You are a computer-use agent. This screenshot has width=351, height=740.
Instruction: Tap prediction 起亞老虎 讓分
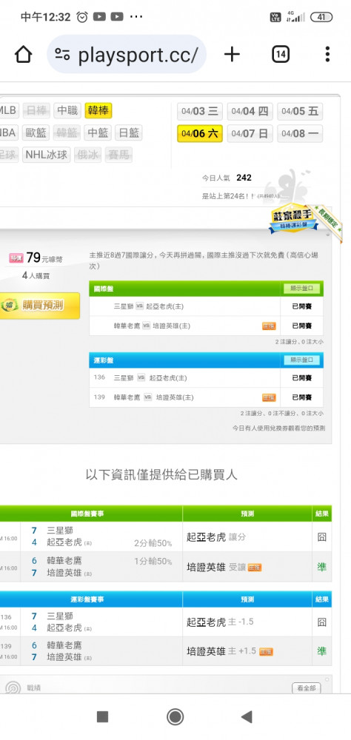(x=216, y=537)
